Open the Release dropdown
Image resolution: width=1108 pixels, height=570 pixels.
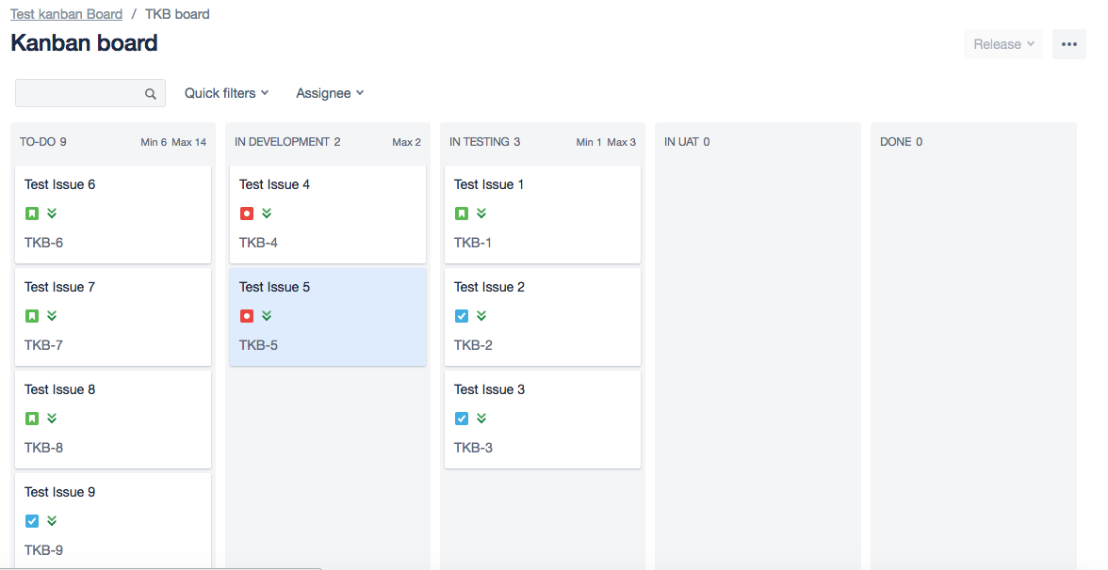click(x=1003, y=44)
